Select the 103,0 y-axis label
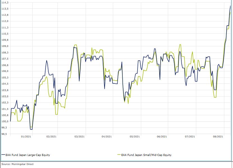The image size is (233, 168). [x=5, y=96]
